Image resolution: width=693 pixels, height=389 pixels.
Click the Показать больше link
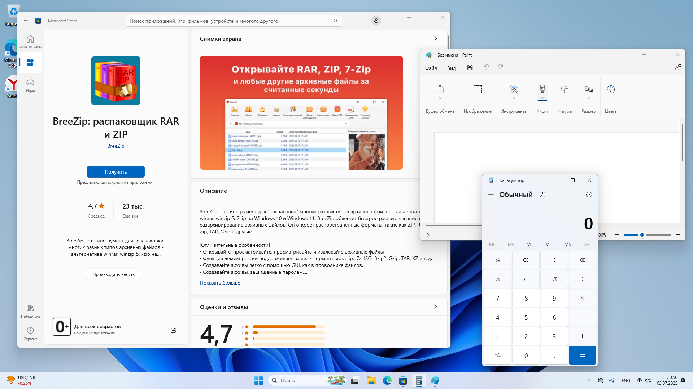coord(220,283)
